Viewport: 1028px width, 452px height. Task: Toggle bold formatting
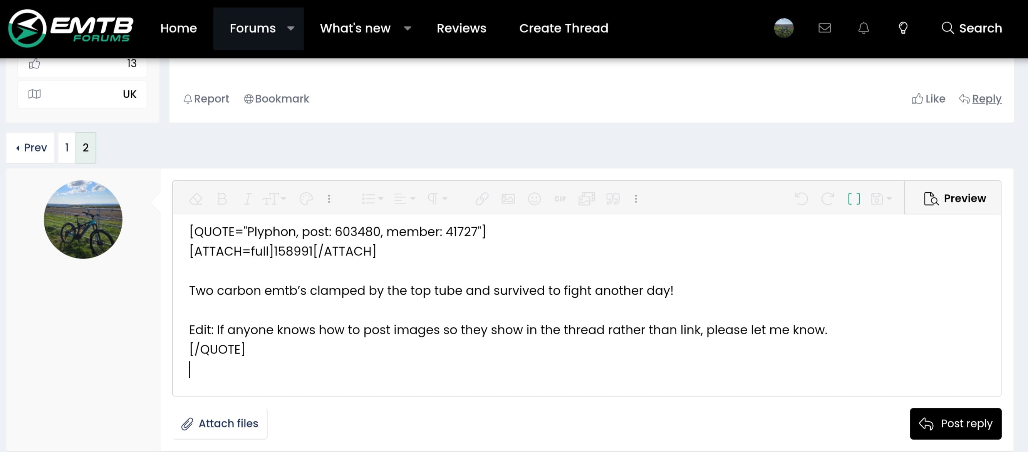point(222,198)
